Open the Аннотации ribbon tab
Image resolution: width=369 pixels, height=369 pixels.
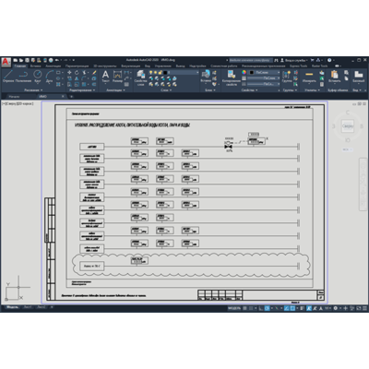54,65
